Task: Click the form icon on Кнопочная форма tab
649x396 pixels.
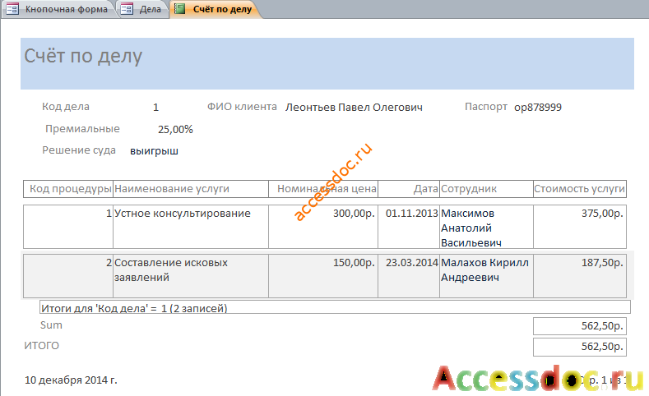Action: pos(12,9)
